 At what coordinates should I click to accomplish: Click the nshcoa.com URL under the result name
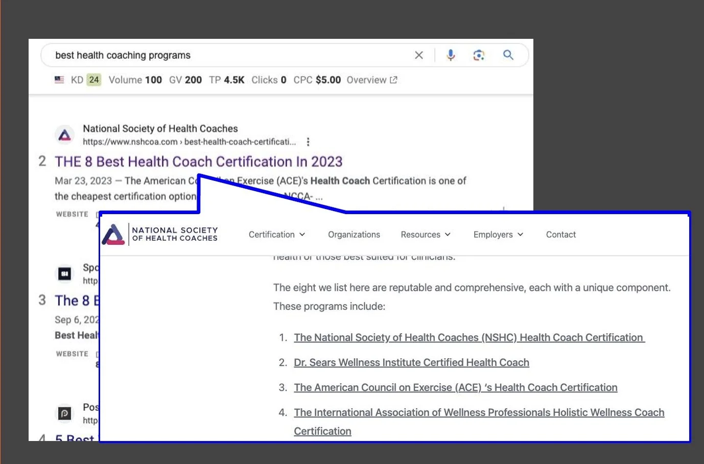190,142
